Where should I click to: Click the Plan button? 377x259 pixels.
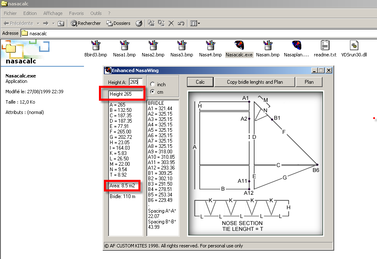click(309, 82)
